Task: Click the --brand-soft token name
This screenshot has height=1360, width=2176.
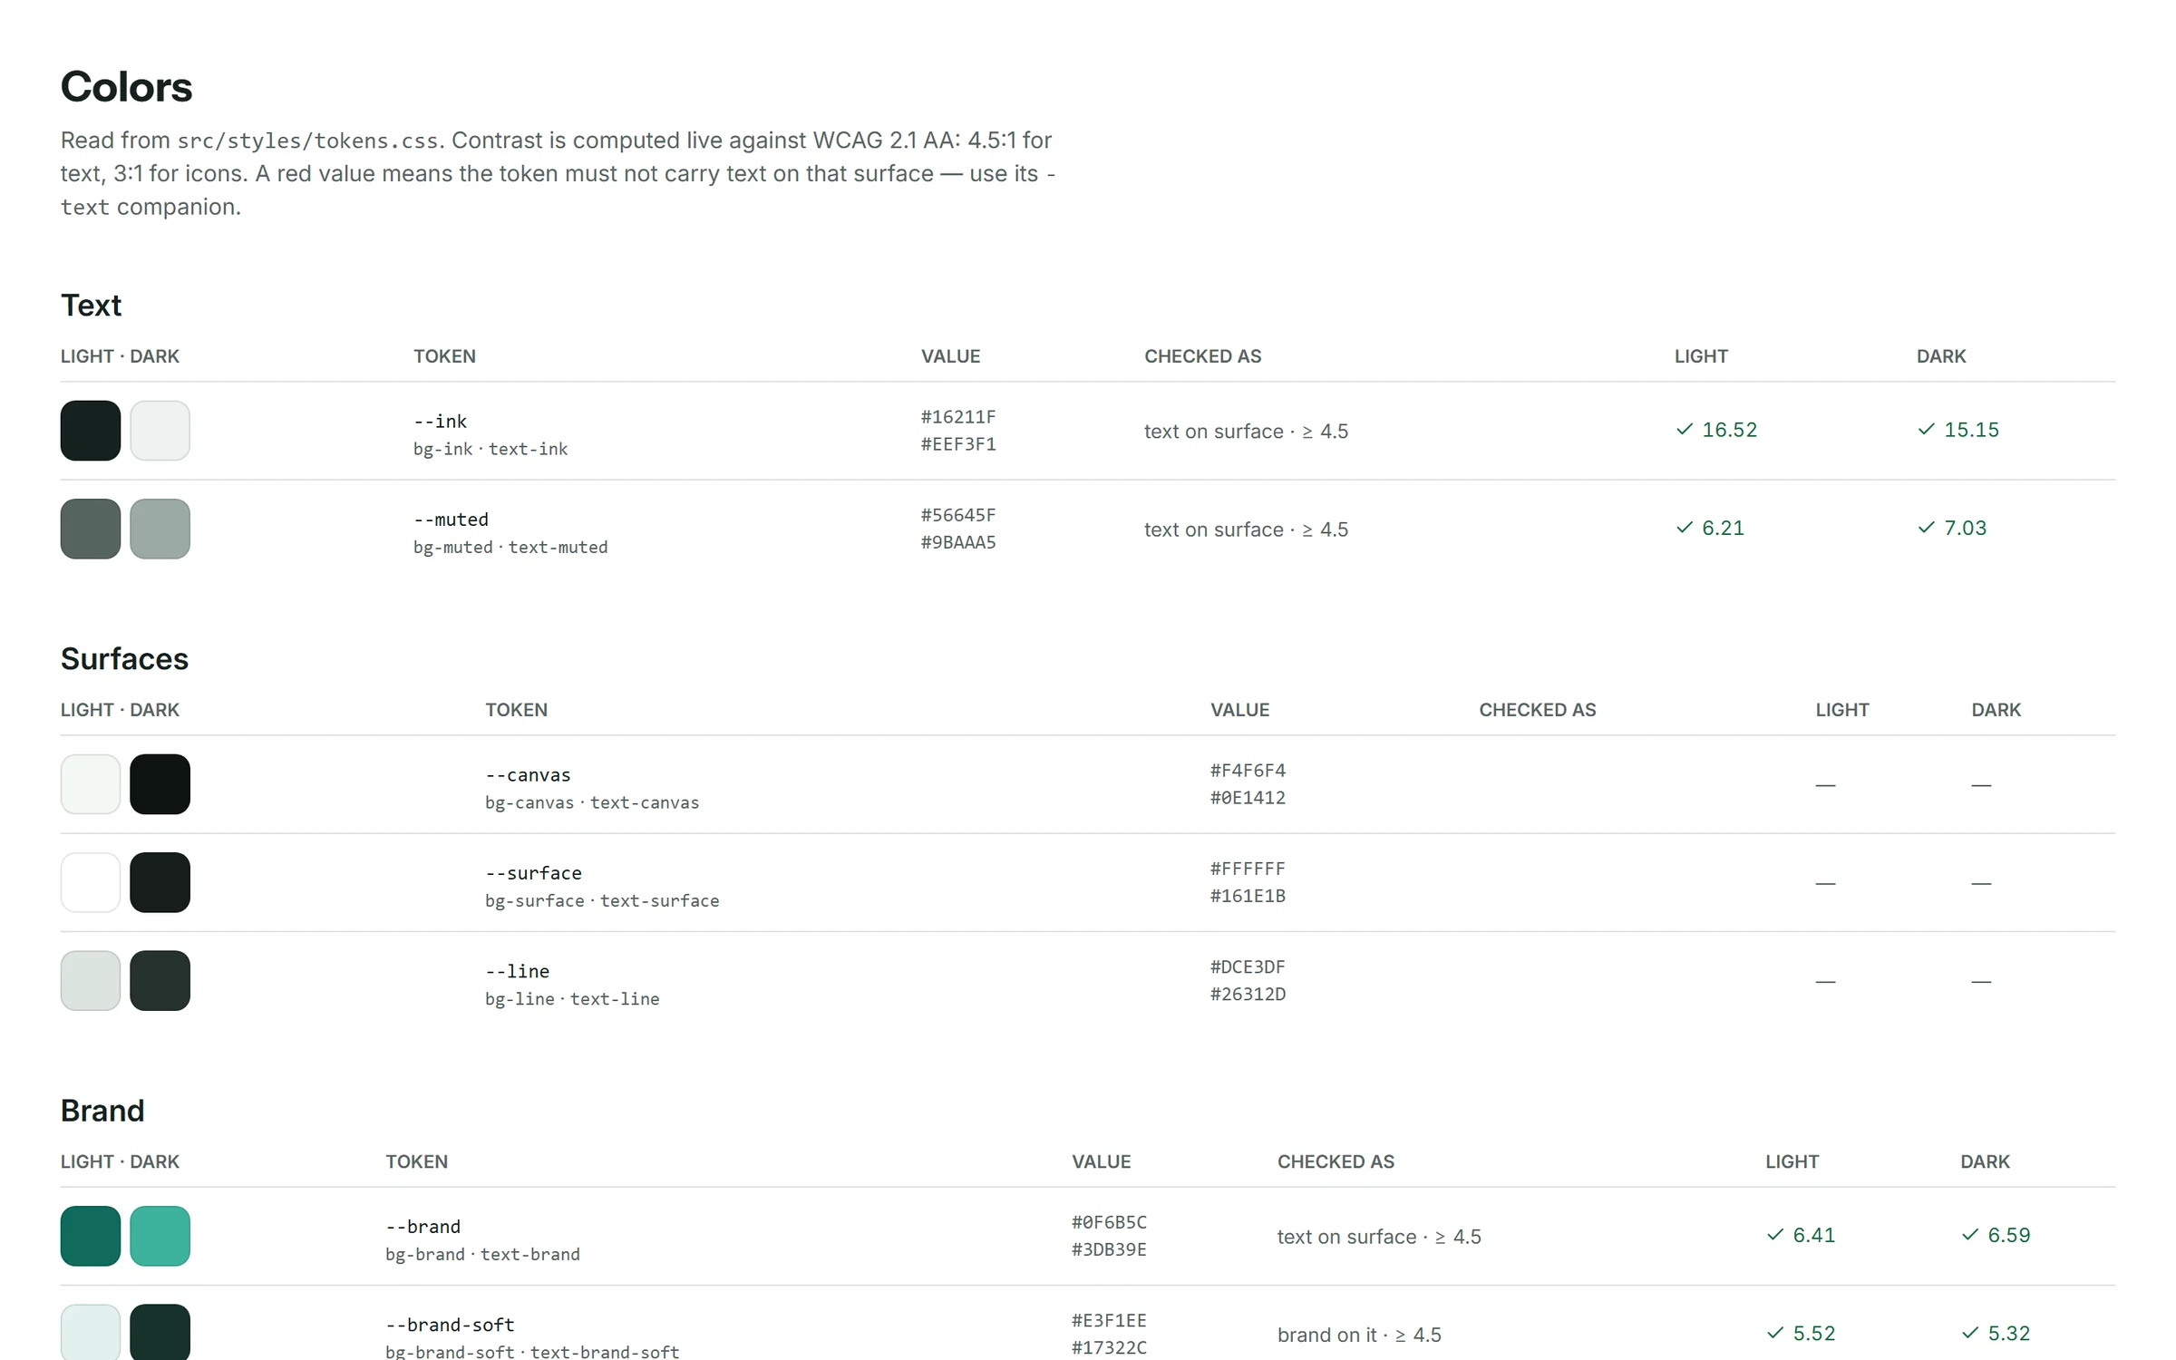Action: tap(450, 1325)
